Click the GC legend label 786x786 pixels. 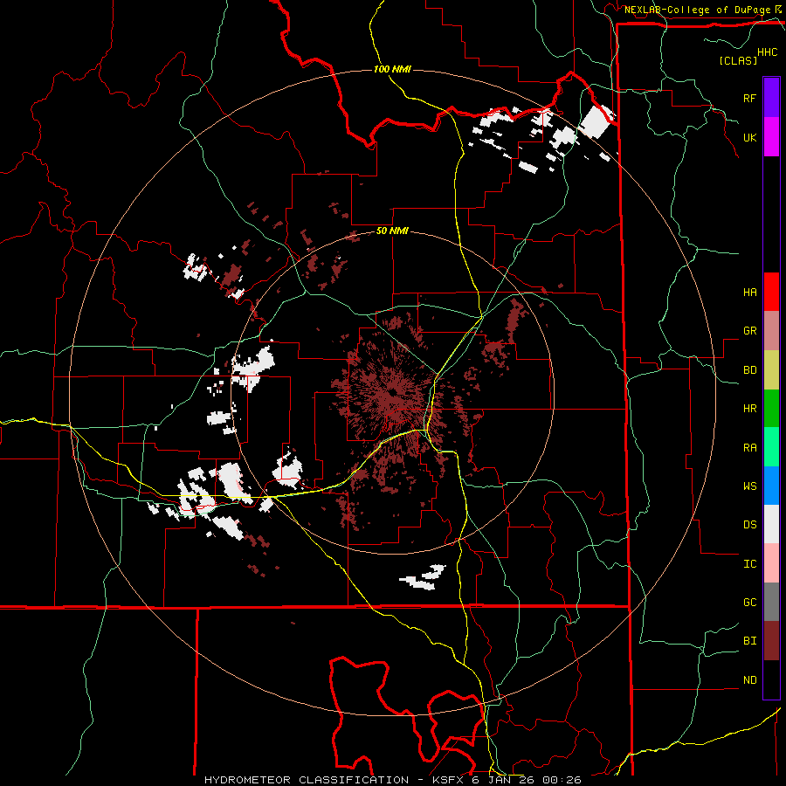click(x=749, y=602)
